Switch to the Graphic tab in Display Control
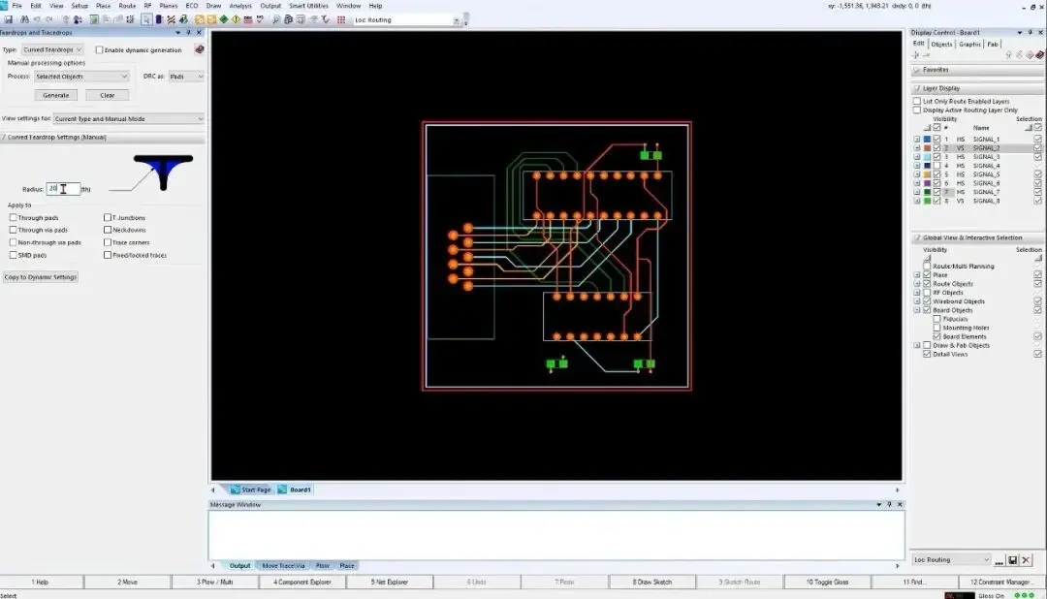Viewport: 1047px width, 599px height. [x=969, y=44]
